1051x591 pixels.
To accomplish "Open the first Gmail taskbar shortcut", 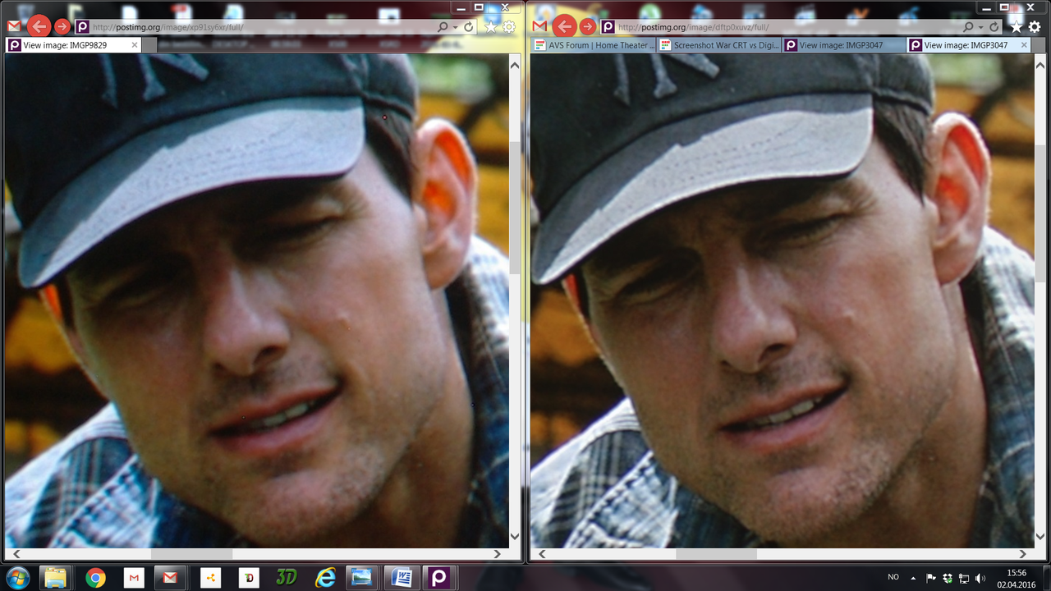I will point(134,578).
